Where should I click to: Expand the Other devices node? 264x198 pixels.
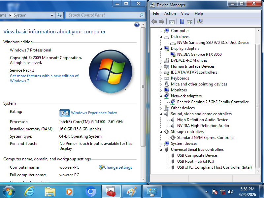(161, 108)
